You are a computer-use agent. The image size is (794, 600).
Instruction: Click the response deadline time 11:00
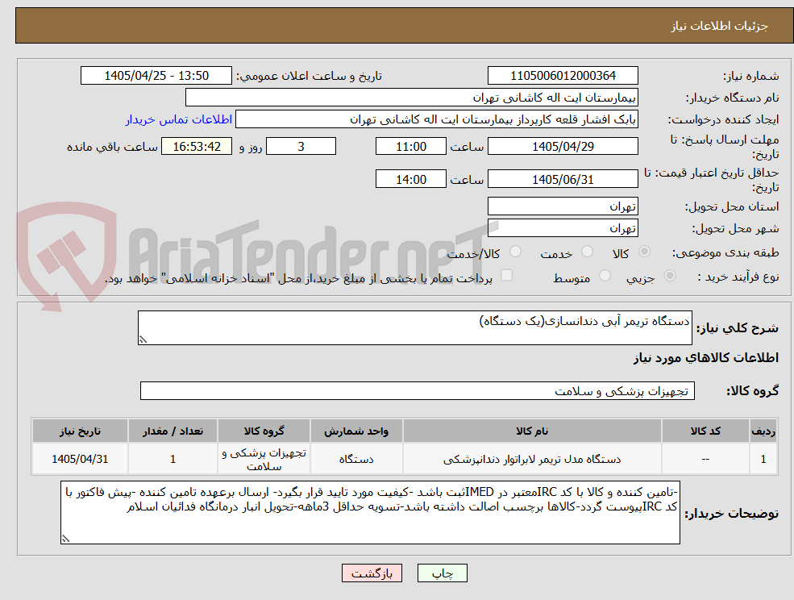(x=410, y=147)
